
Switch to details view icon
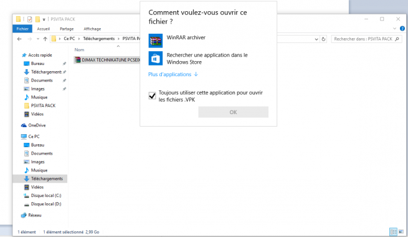point(394,231)
